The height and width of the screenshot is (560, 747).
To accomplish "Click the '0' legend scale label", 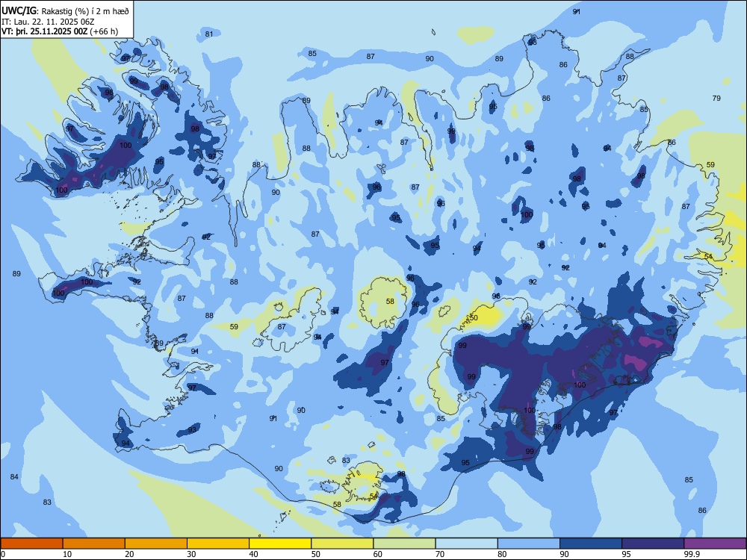I will point(2,554).
